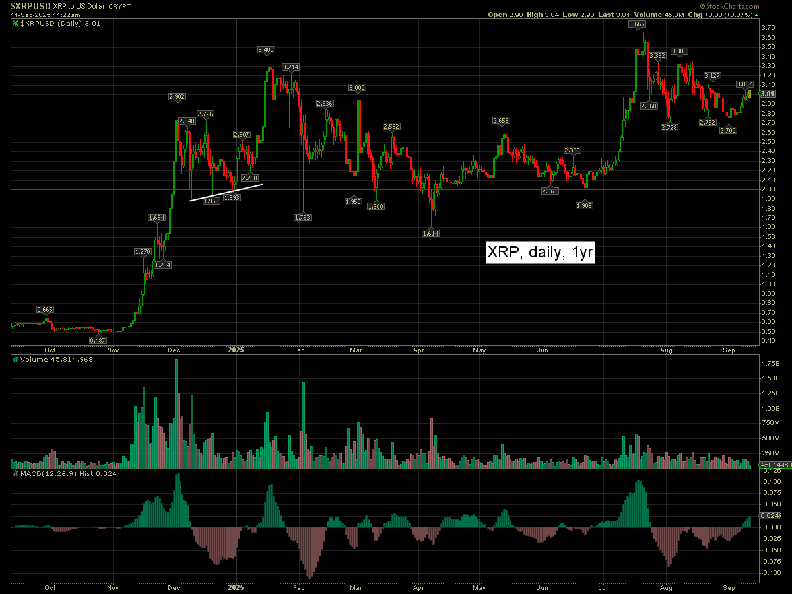Click the 1.783 February low marker
The height and width of the screenshot is (594, 792).
pyautogui.click(x=302, y=216)
